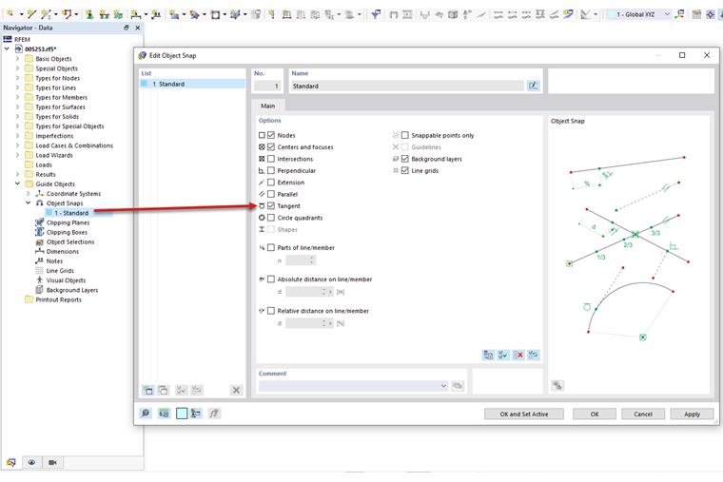Expand the Load Cases & Combinations folder

(x=17, y=145)
